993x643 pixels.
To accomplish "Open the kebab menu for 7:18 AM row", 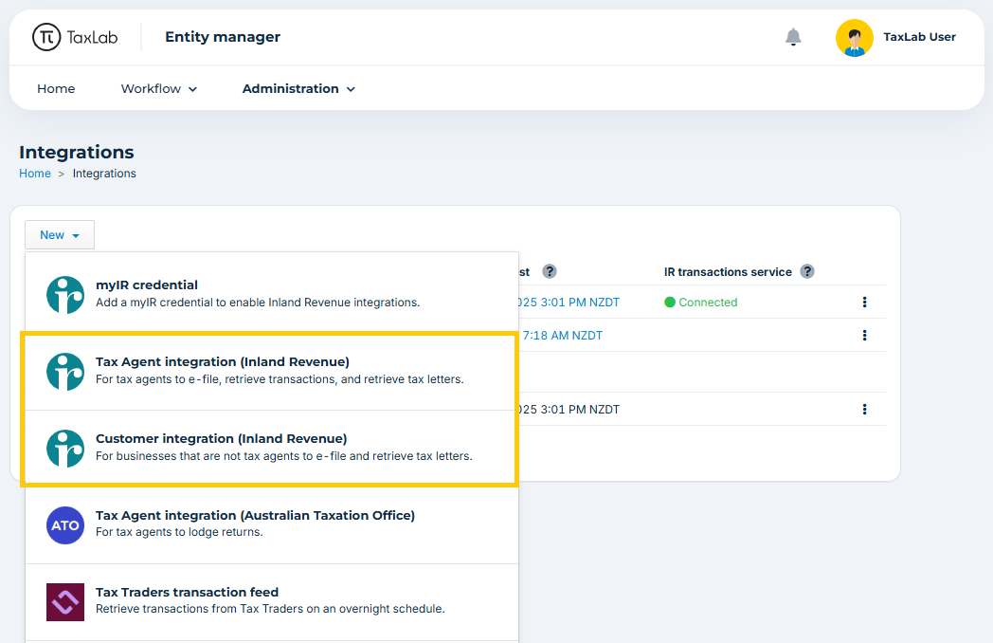I will click(x=864, y=336).
